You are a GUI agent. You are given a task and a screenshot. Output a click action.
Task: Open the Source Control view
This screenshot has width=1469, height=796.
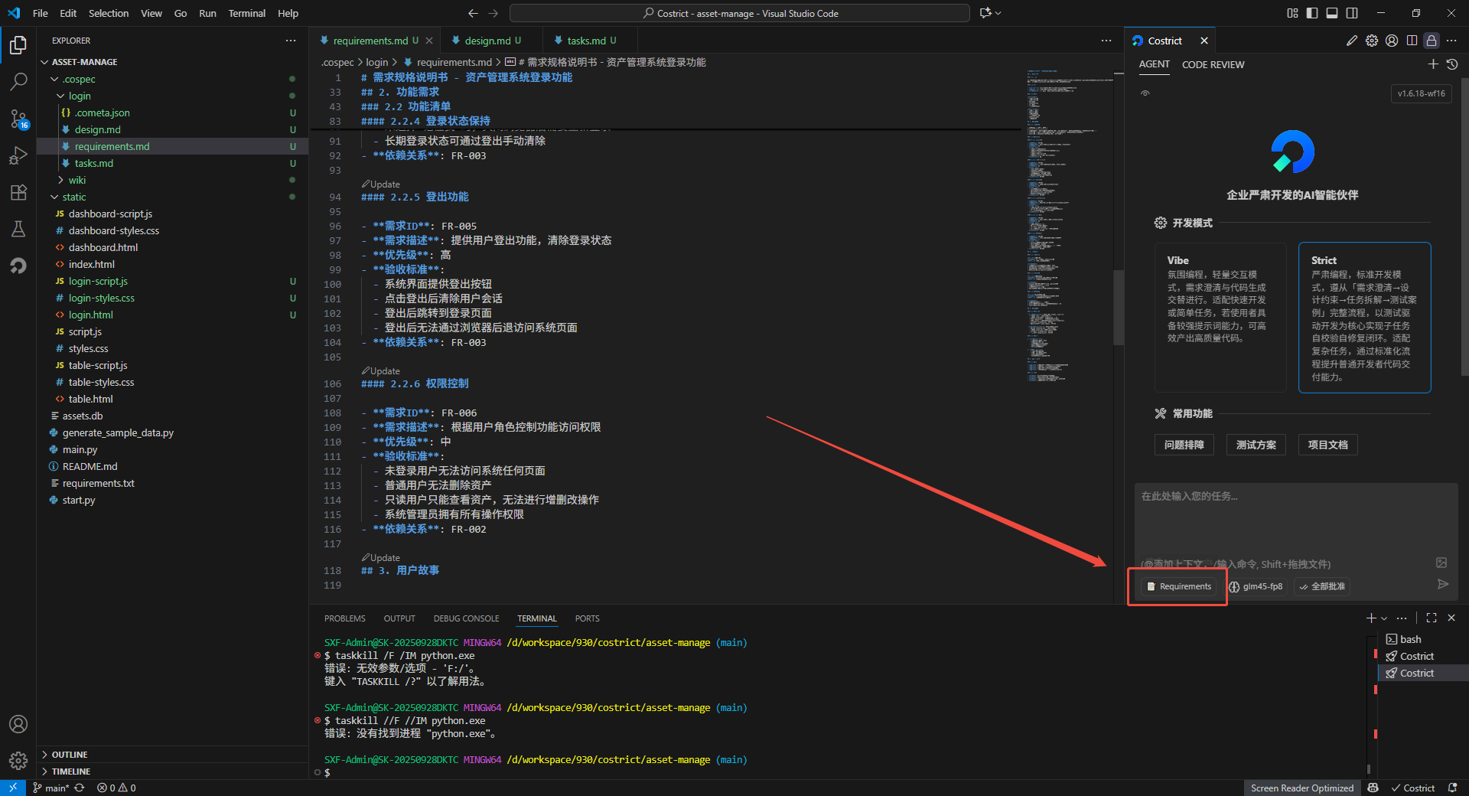[x=18, y=119]
